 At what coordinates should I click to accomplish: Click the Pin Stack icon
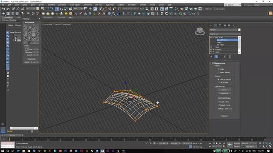[211, 57]
